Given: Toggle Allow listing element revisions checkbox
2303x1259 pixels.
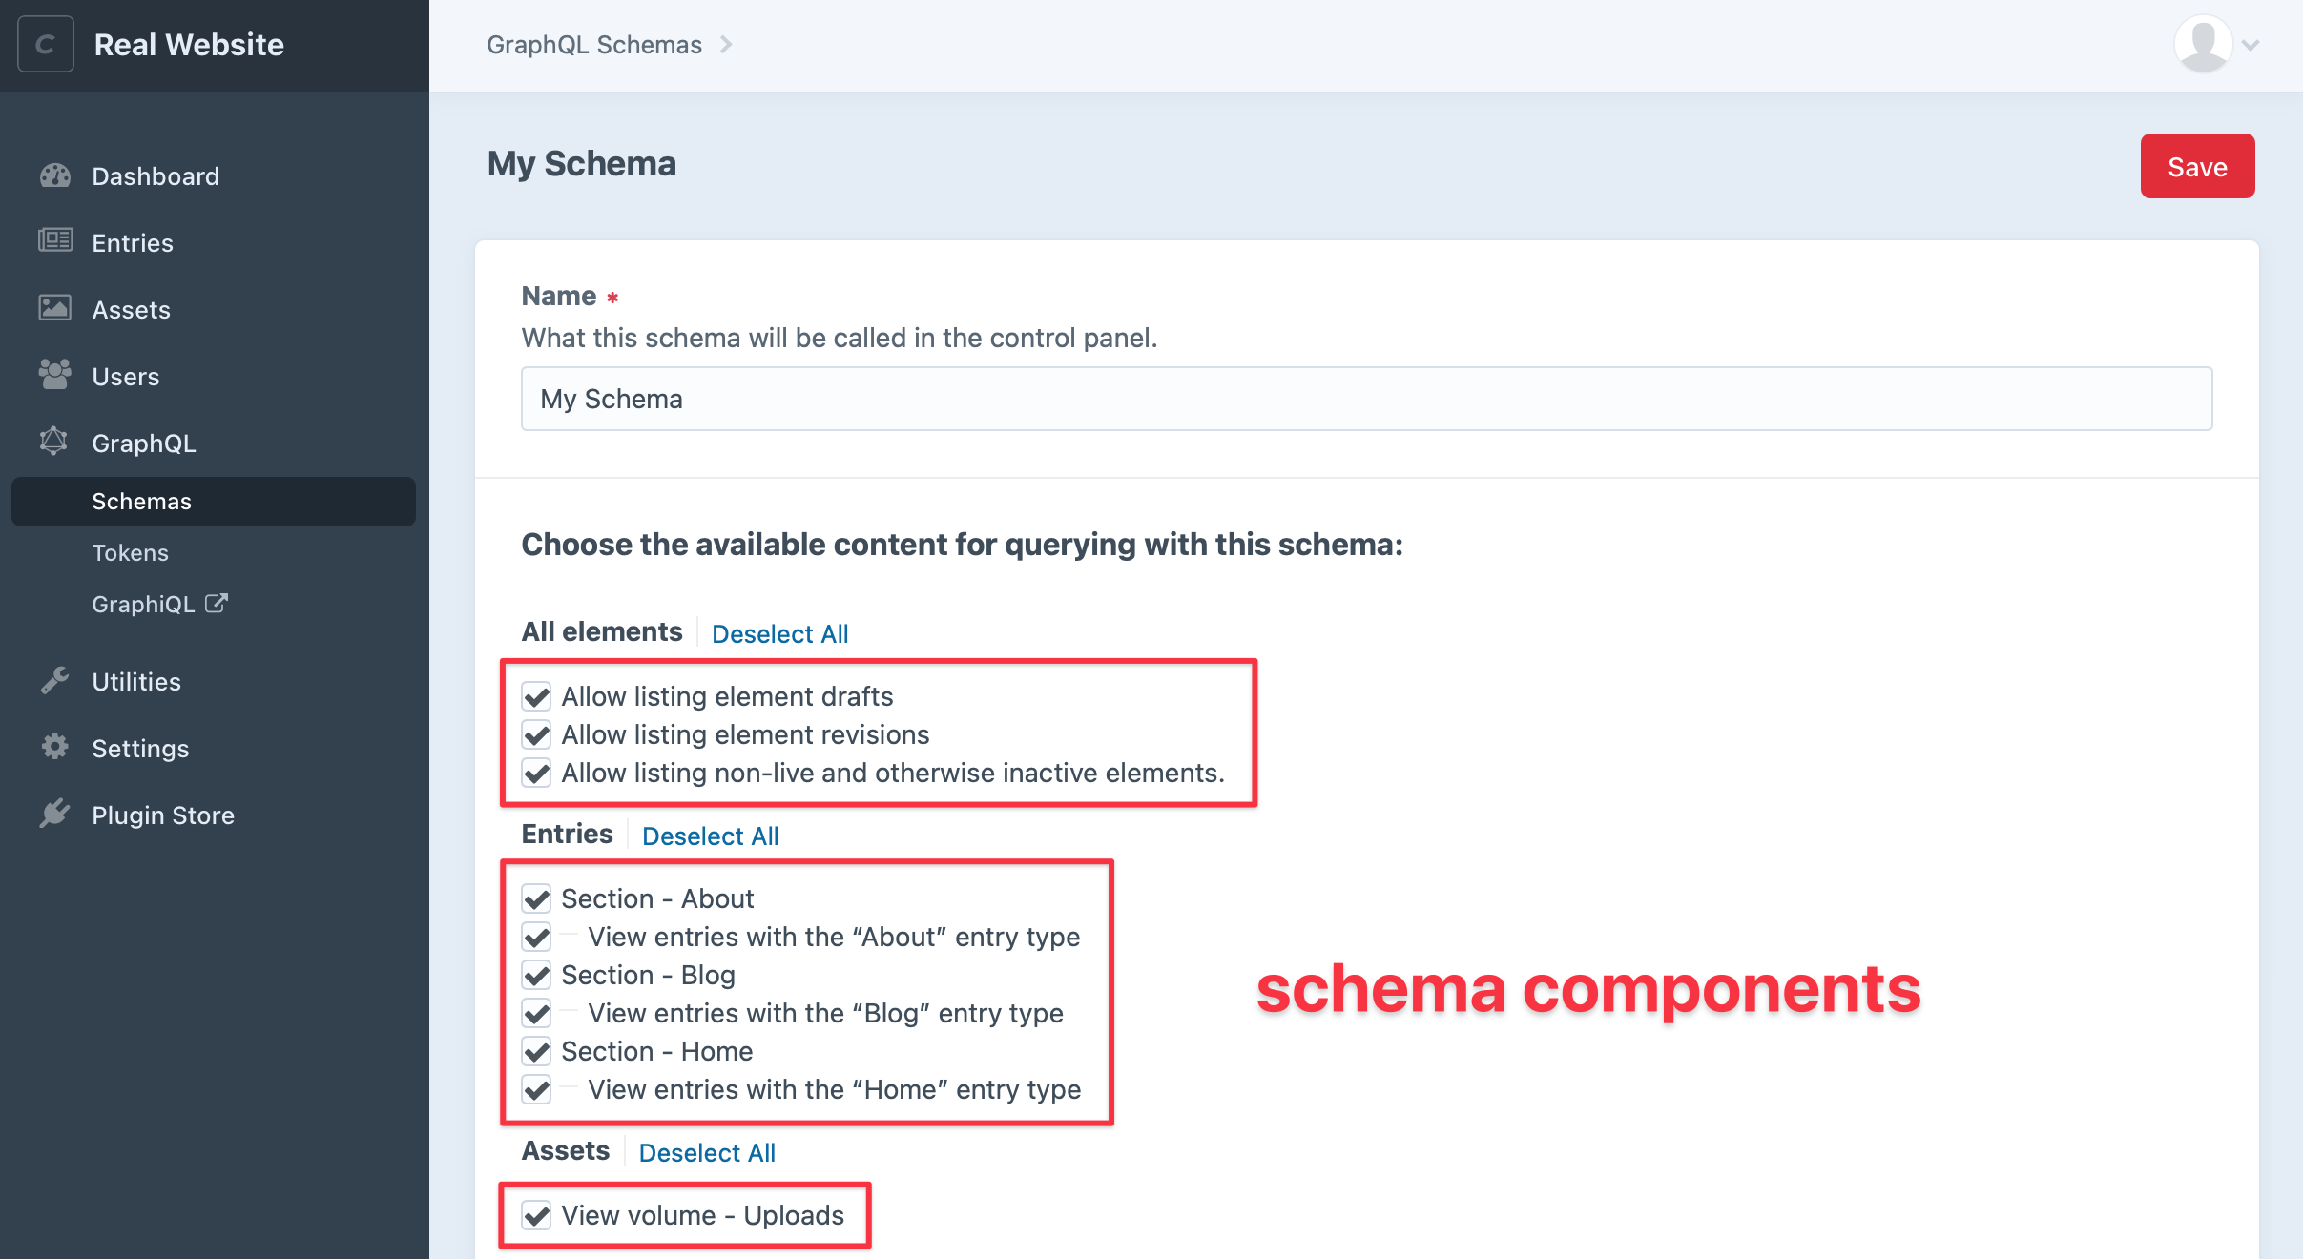Looking at the screenshot, I should [540, 733].
